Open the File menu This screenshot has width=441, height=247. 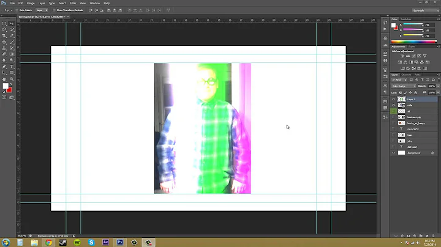[x=12, y=3]
